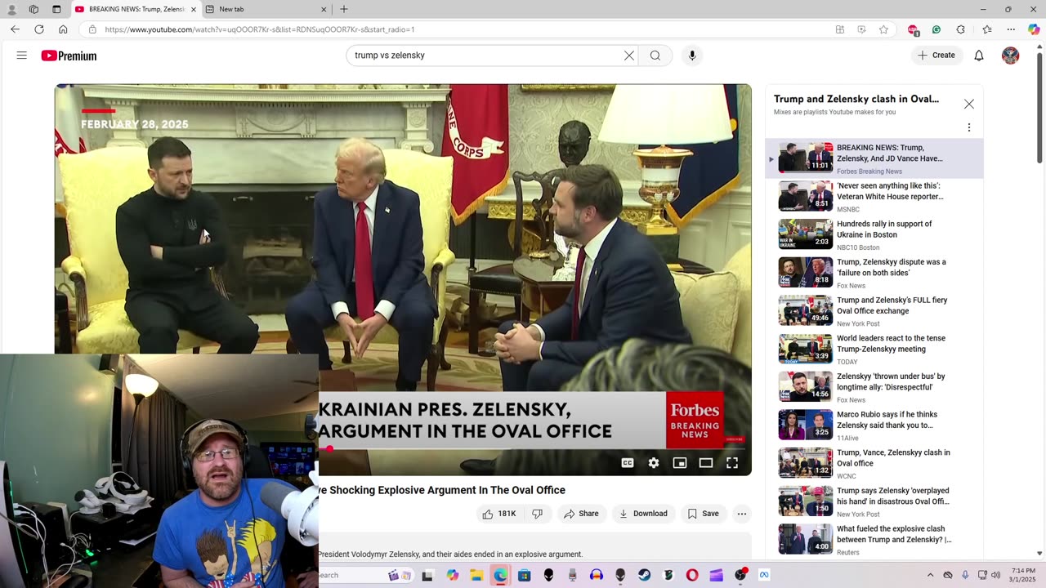Share the video
The height and width of the screenshot is (588, 1046).
point(582,514)
